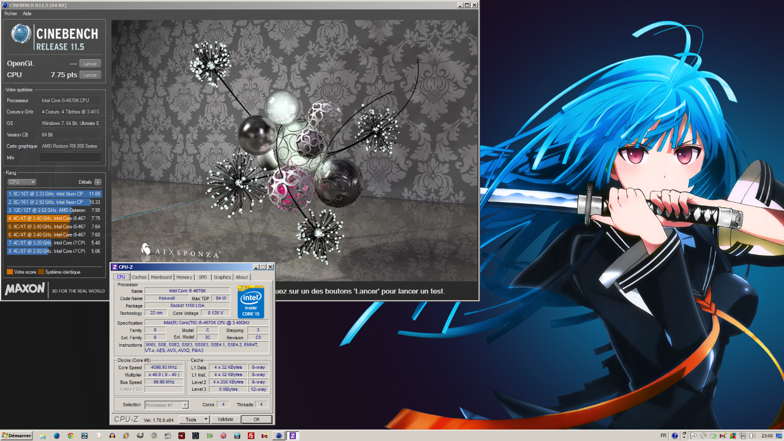Select ranking row 6 scoring 7.60
Viewport: 784px width, 441px height.
pyautogui.click(x=55, y=235)
